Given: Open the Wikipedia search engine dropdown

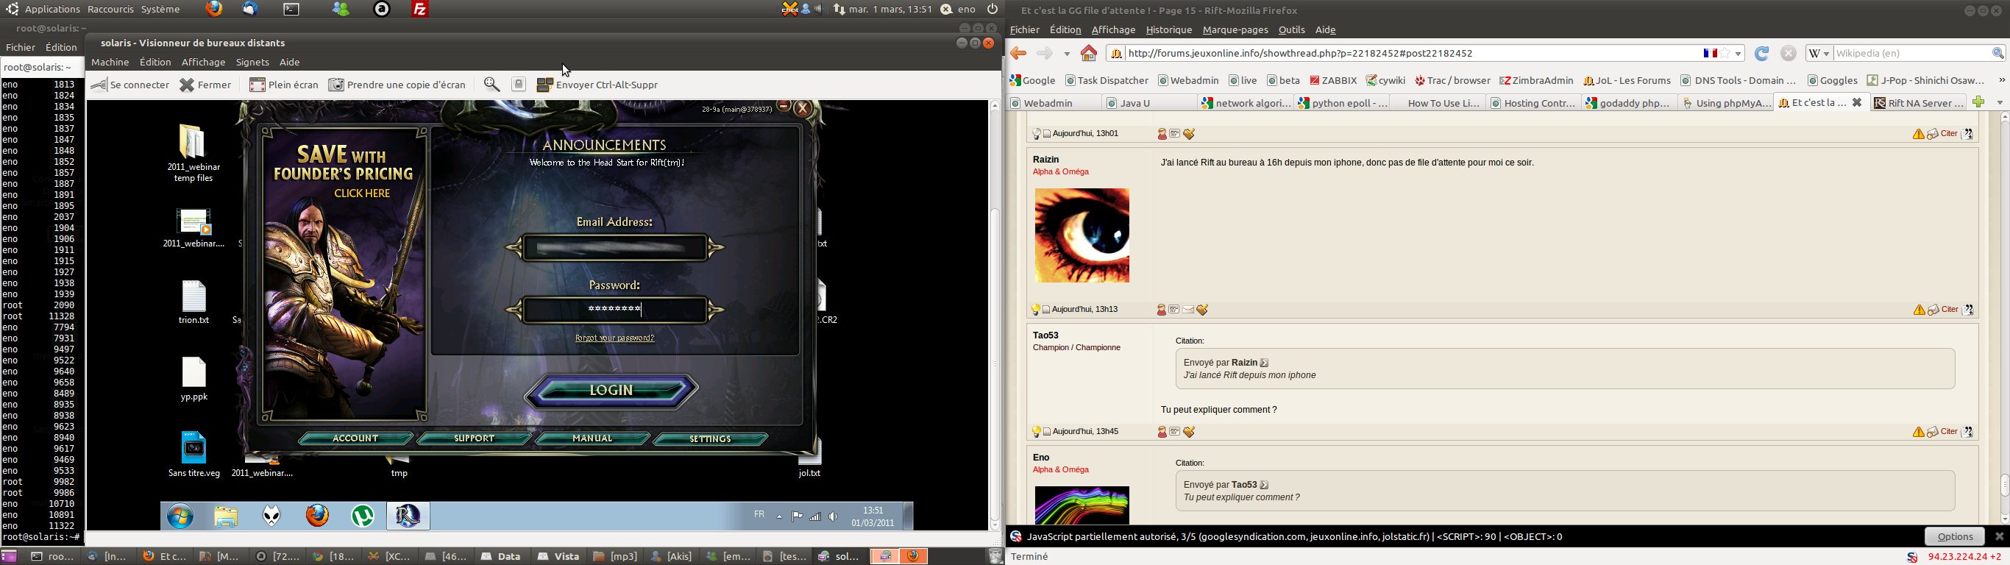Looking at the screenshot, I should click(x=1819, y=53).
